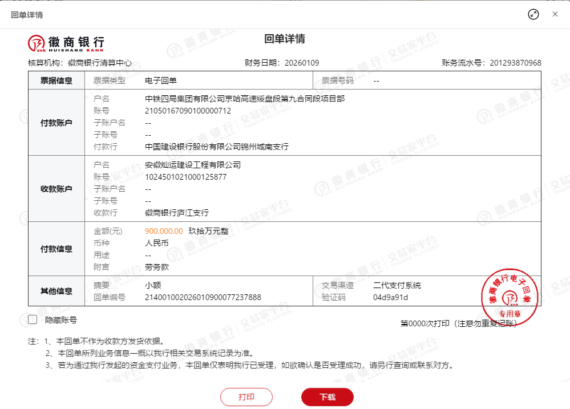Click paying bank 中国建设银行锦州城南支行

[217, 147]
